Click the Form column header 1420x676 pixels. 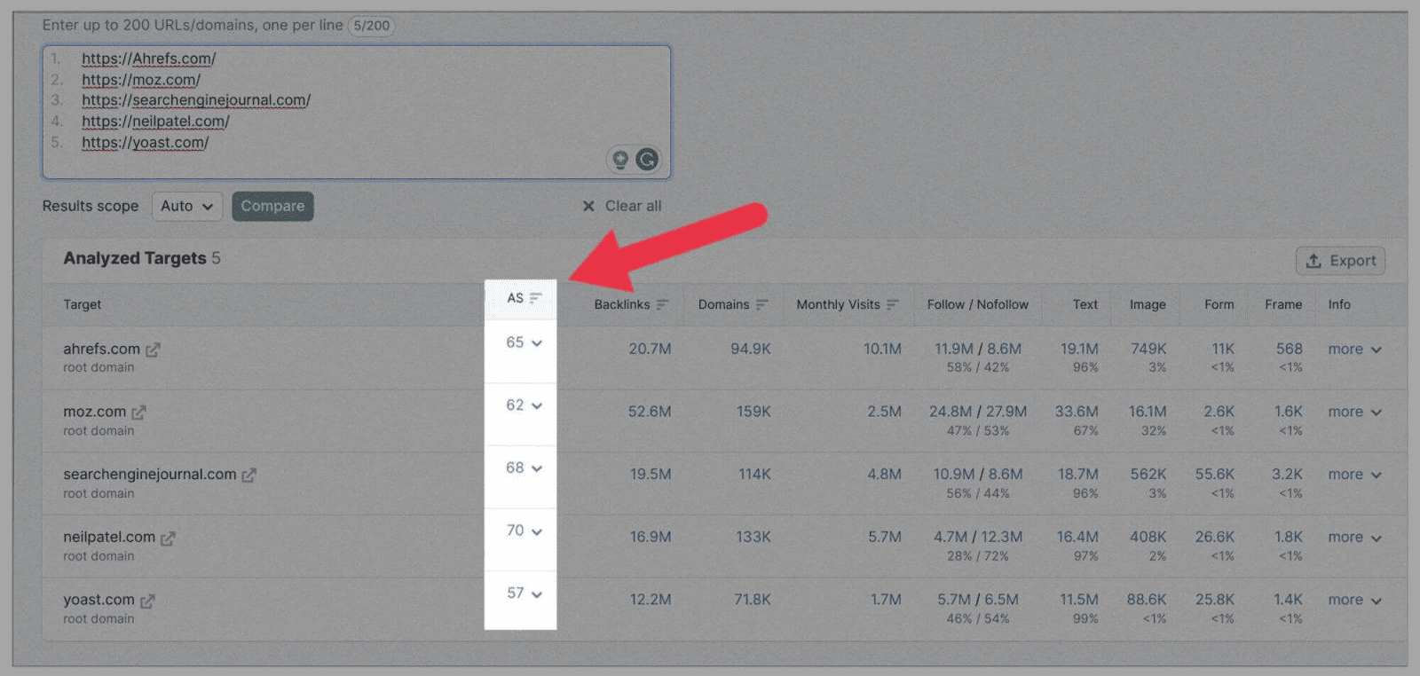pyautogui.click(x=1219, y=304)
